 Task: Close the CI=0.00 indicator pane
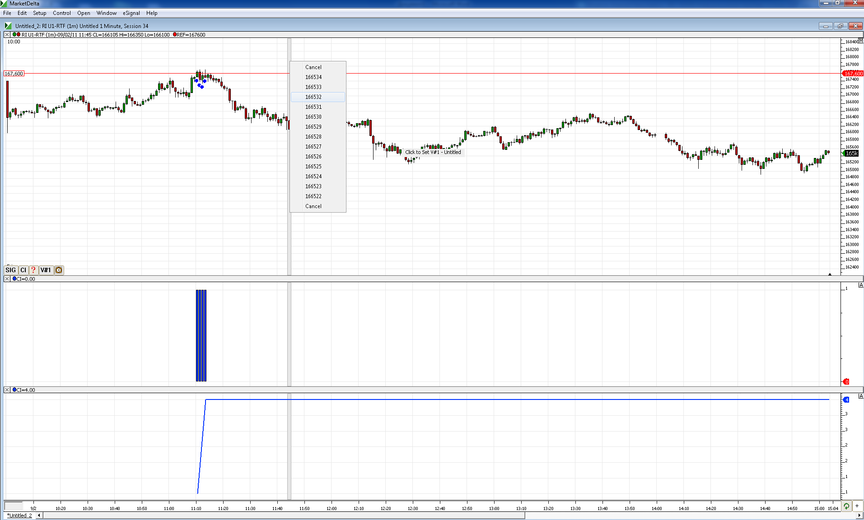[7, 279]
